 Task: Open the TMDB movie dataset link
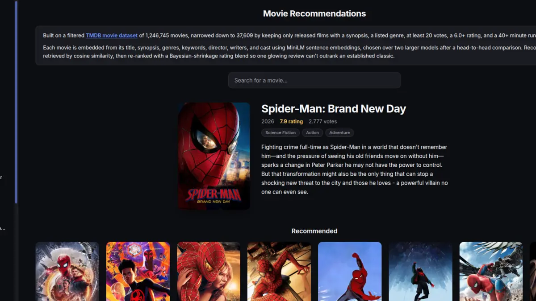[x=112, y=36]
